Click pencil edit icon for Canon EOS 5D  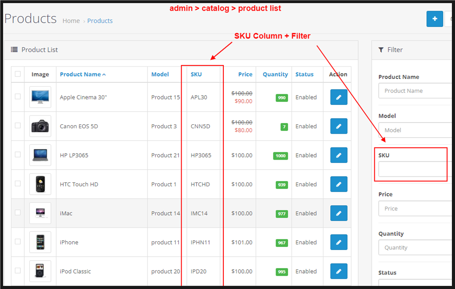[338, 126]
